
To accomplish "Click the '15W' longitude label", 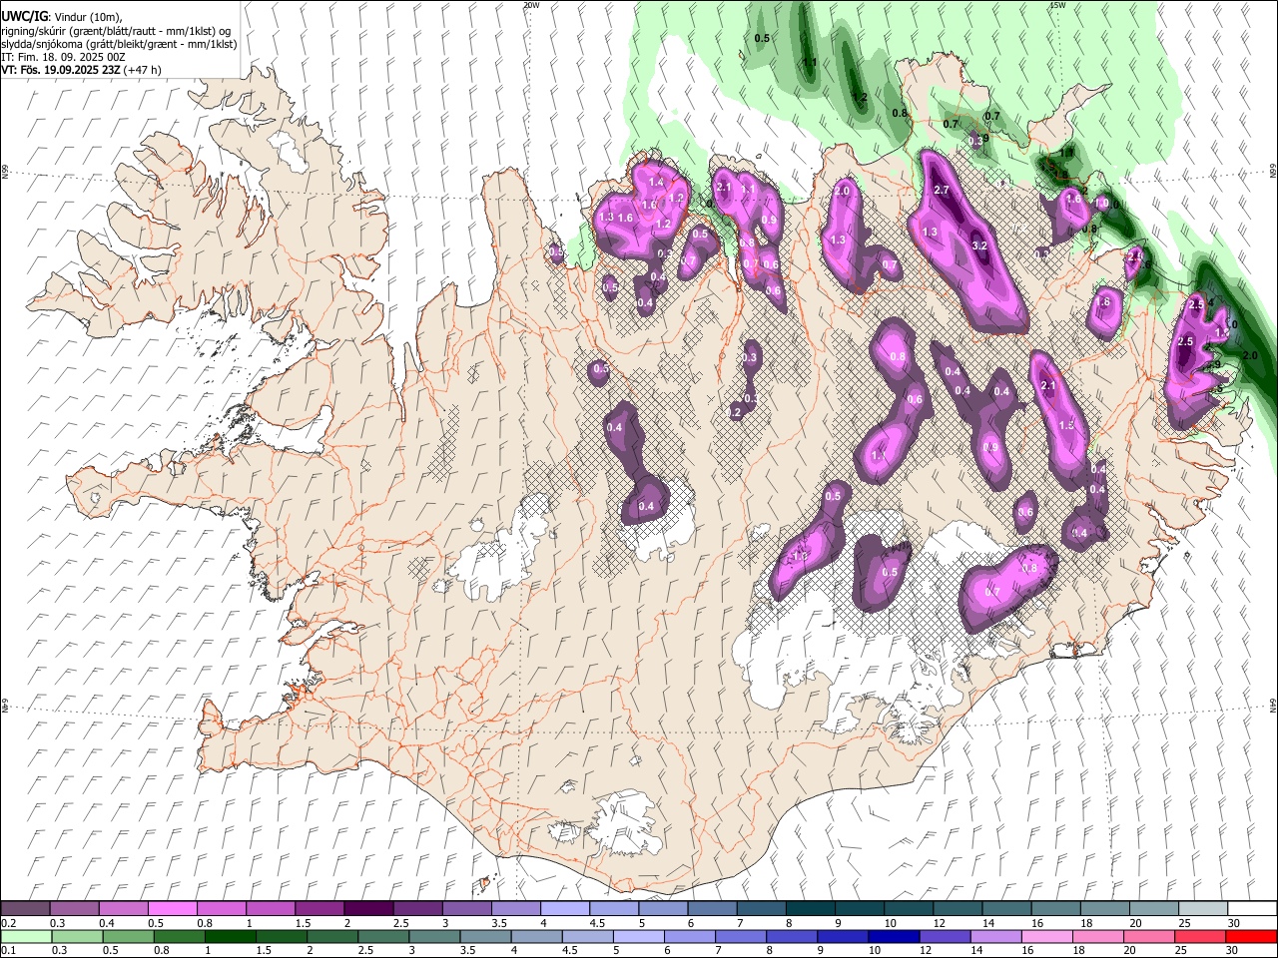I will pyautogui.click(x=1057, y=5).
